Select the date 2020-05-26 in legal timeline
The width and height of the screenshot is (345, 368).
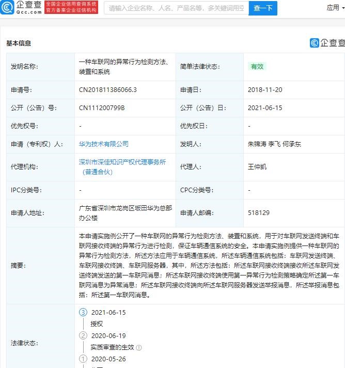(108, 359)
